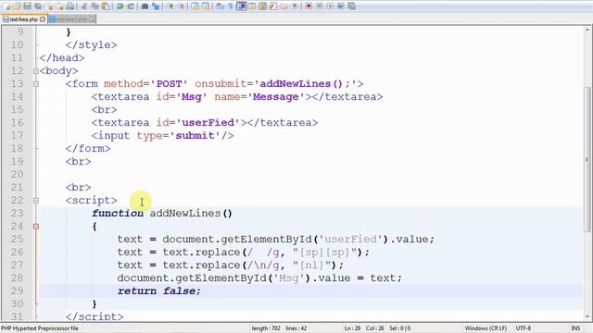Click the 'Col : 26' status entry
593x333 pixels.
374,328
